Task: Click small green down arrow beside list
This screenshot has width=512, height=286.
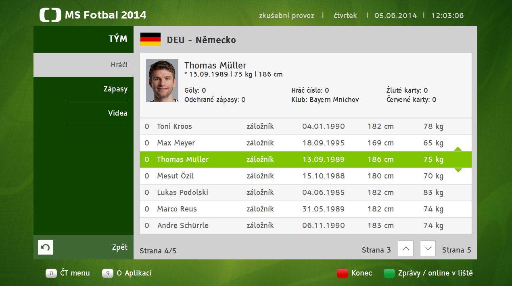Action: 458,170
